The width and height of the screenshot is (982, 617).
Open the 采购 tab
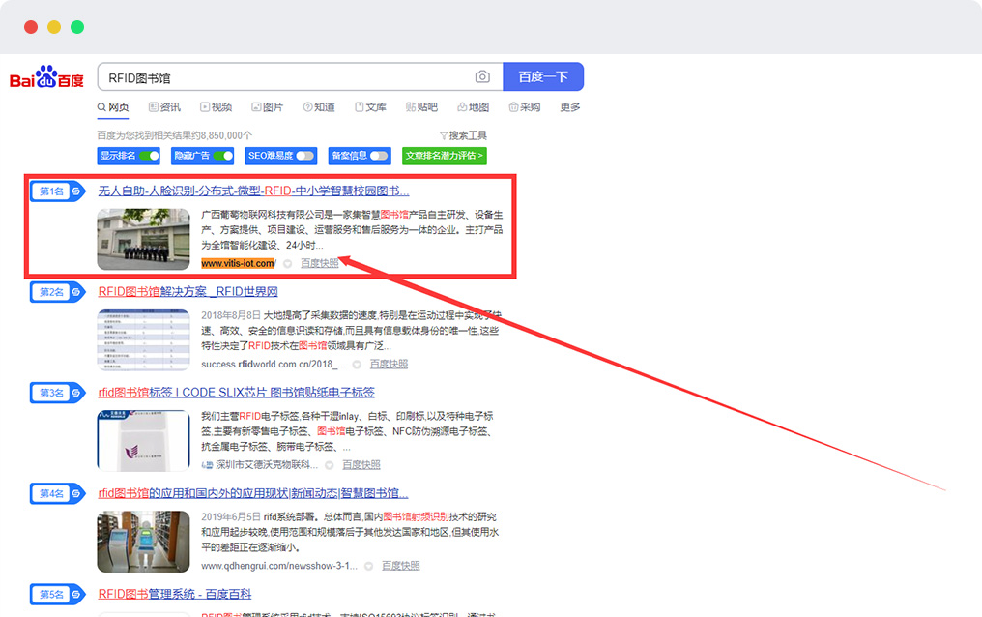click(524, 107)
